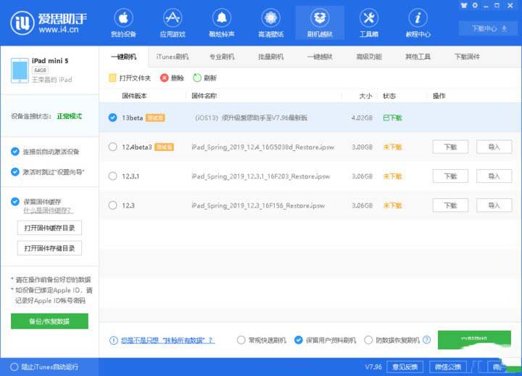Switch to 一键刷机 tab

123,57
